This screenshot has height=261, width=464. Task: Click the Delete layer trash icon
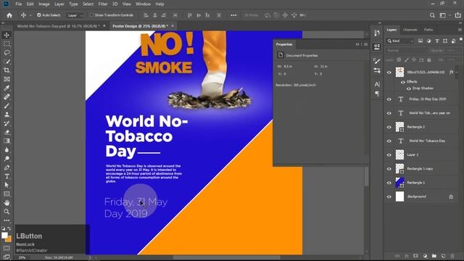coord(452,256)
